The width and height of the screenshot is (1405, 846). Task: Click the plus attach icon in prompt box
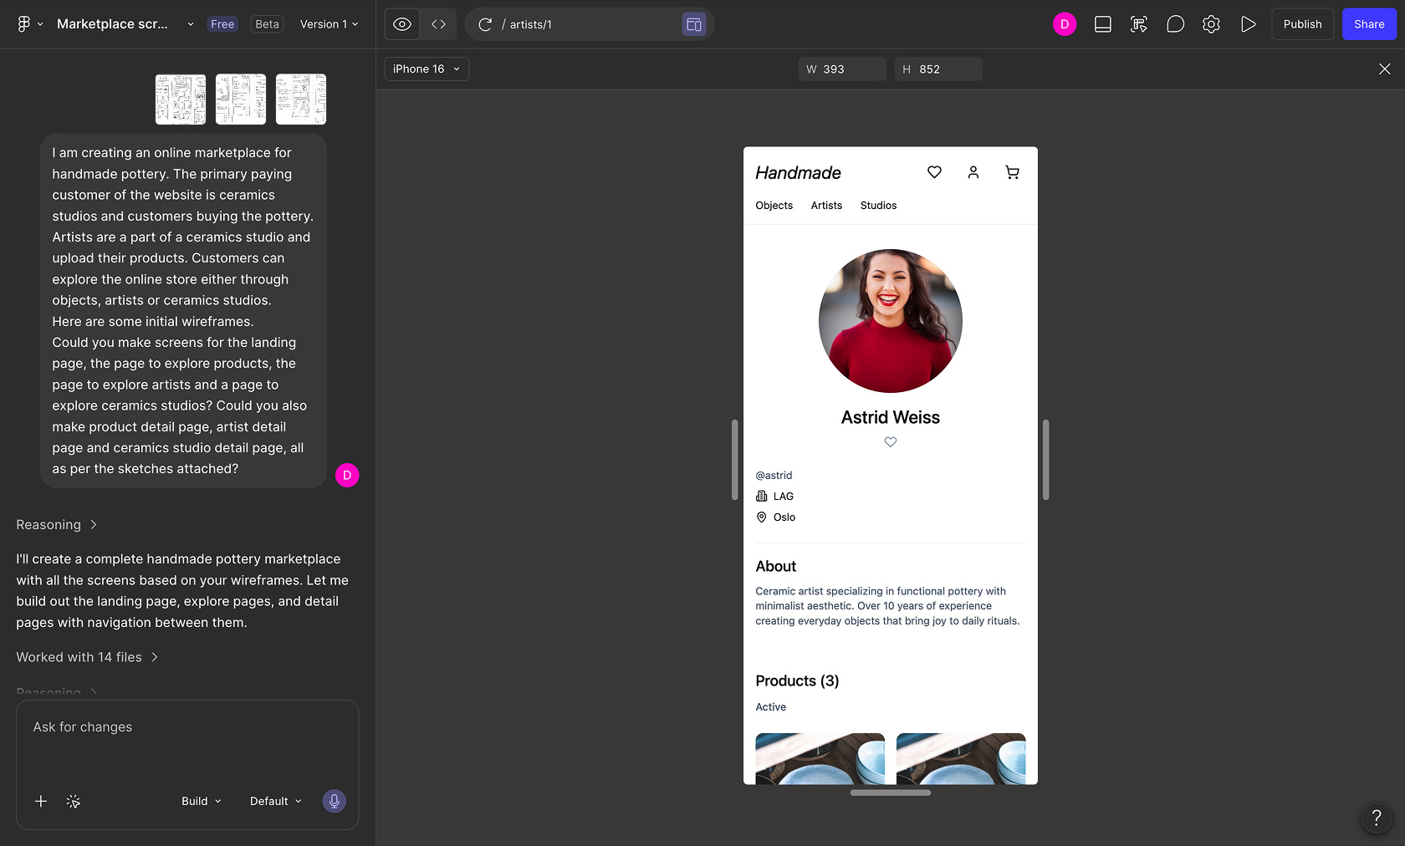tap(41, 801)
